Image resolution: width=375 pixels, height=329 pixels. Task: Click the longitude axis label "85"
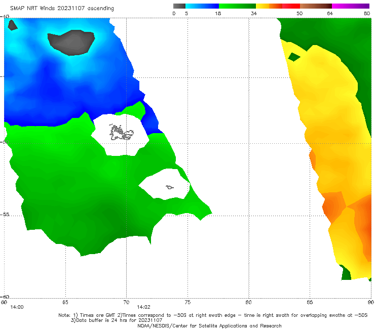pyautogui.click(x=310, y=302)
